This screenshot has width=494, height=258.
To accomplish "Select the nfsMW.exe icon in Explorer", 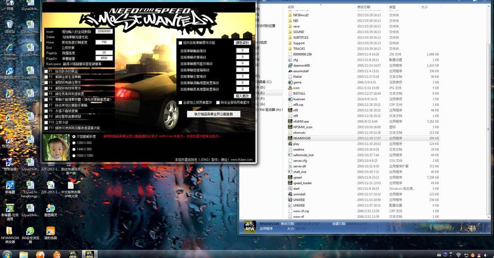I will click(x=290, y=121).
